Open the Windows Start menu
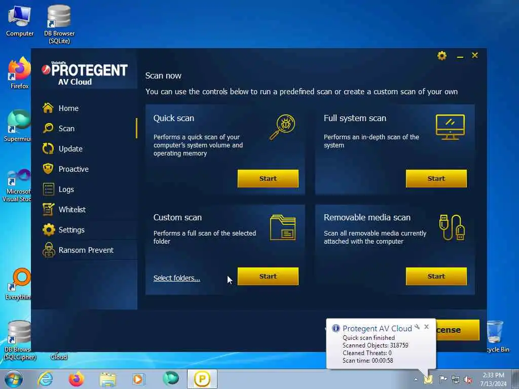519x389 pixels. tap(14, 379)
